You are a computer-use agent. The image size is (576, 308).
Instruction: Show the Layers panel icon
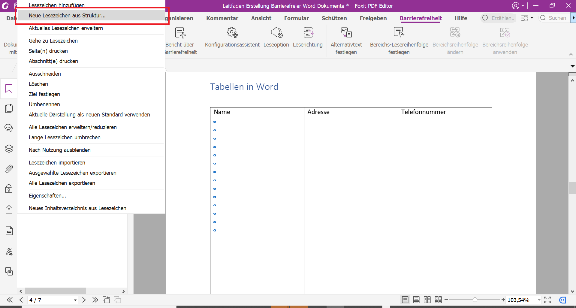pyautogui.click(x=9, y=149)
